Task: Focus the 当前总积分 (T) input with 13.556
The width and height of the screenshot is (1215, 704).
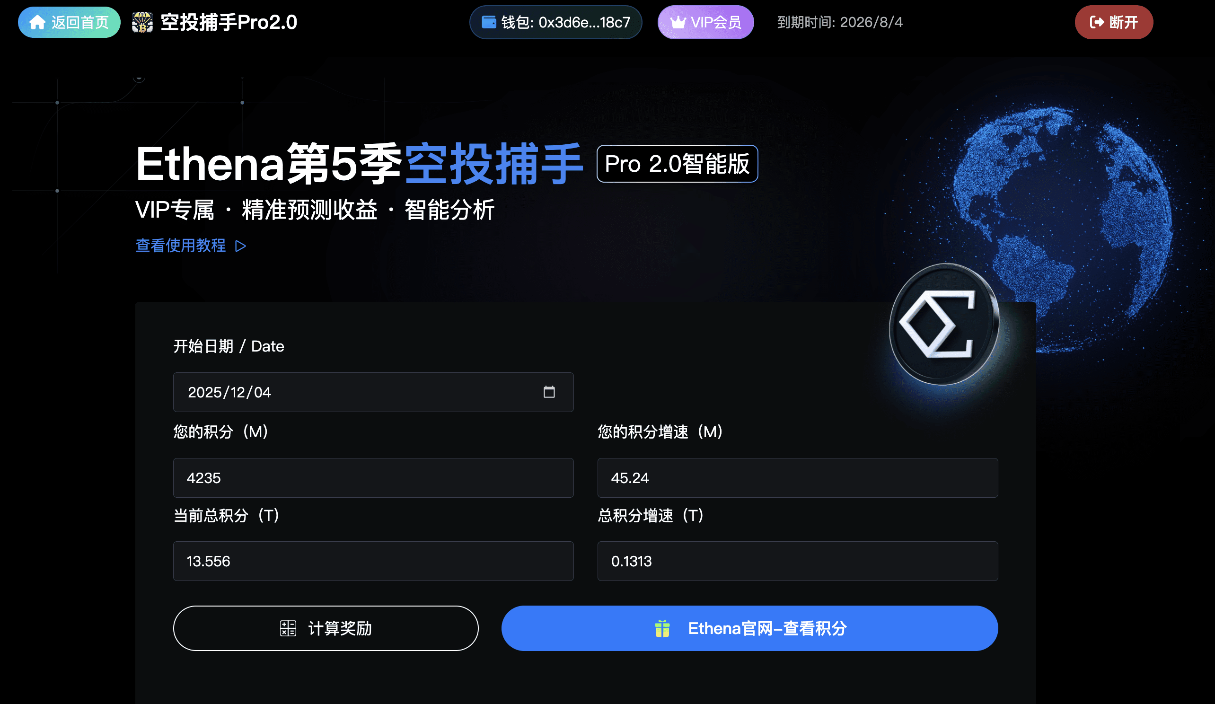Action: (x=373, y=561)
